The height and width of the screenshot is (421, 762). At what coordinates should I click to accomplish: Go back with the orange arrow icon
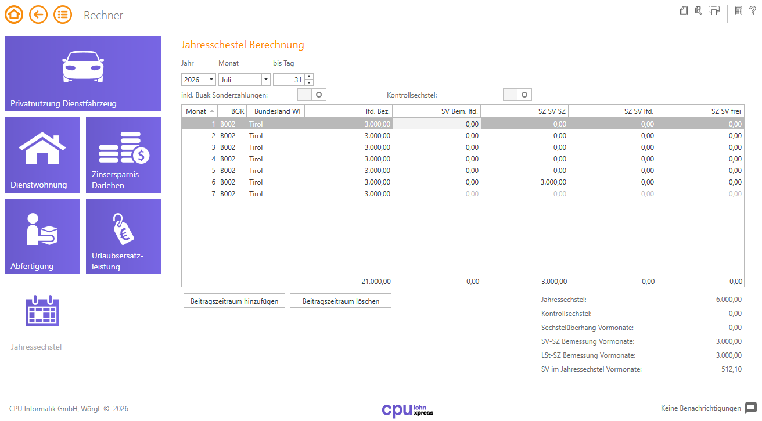38,15
